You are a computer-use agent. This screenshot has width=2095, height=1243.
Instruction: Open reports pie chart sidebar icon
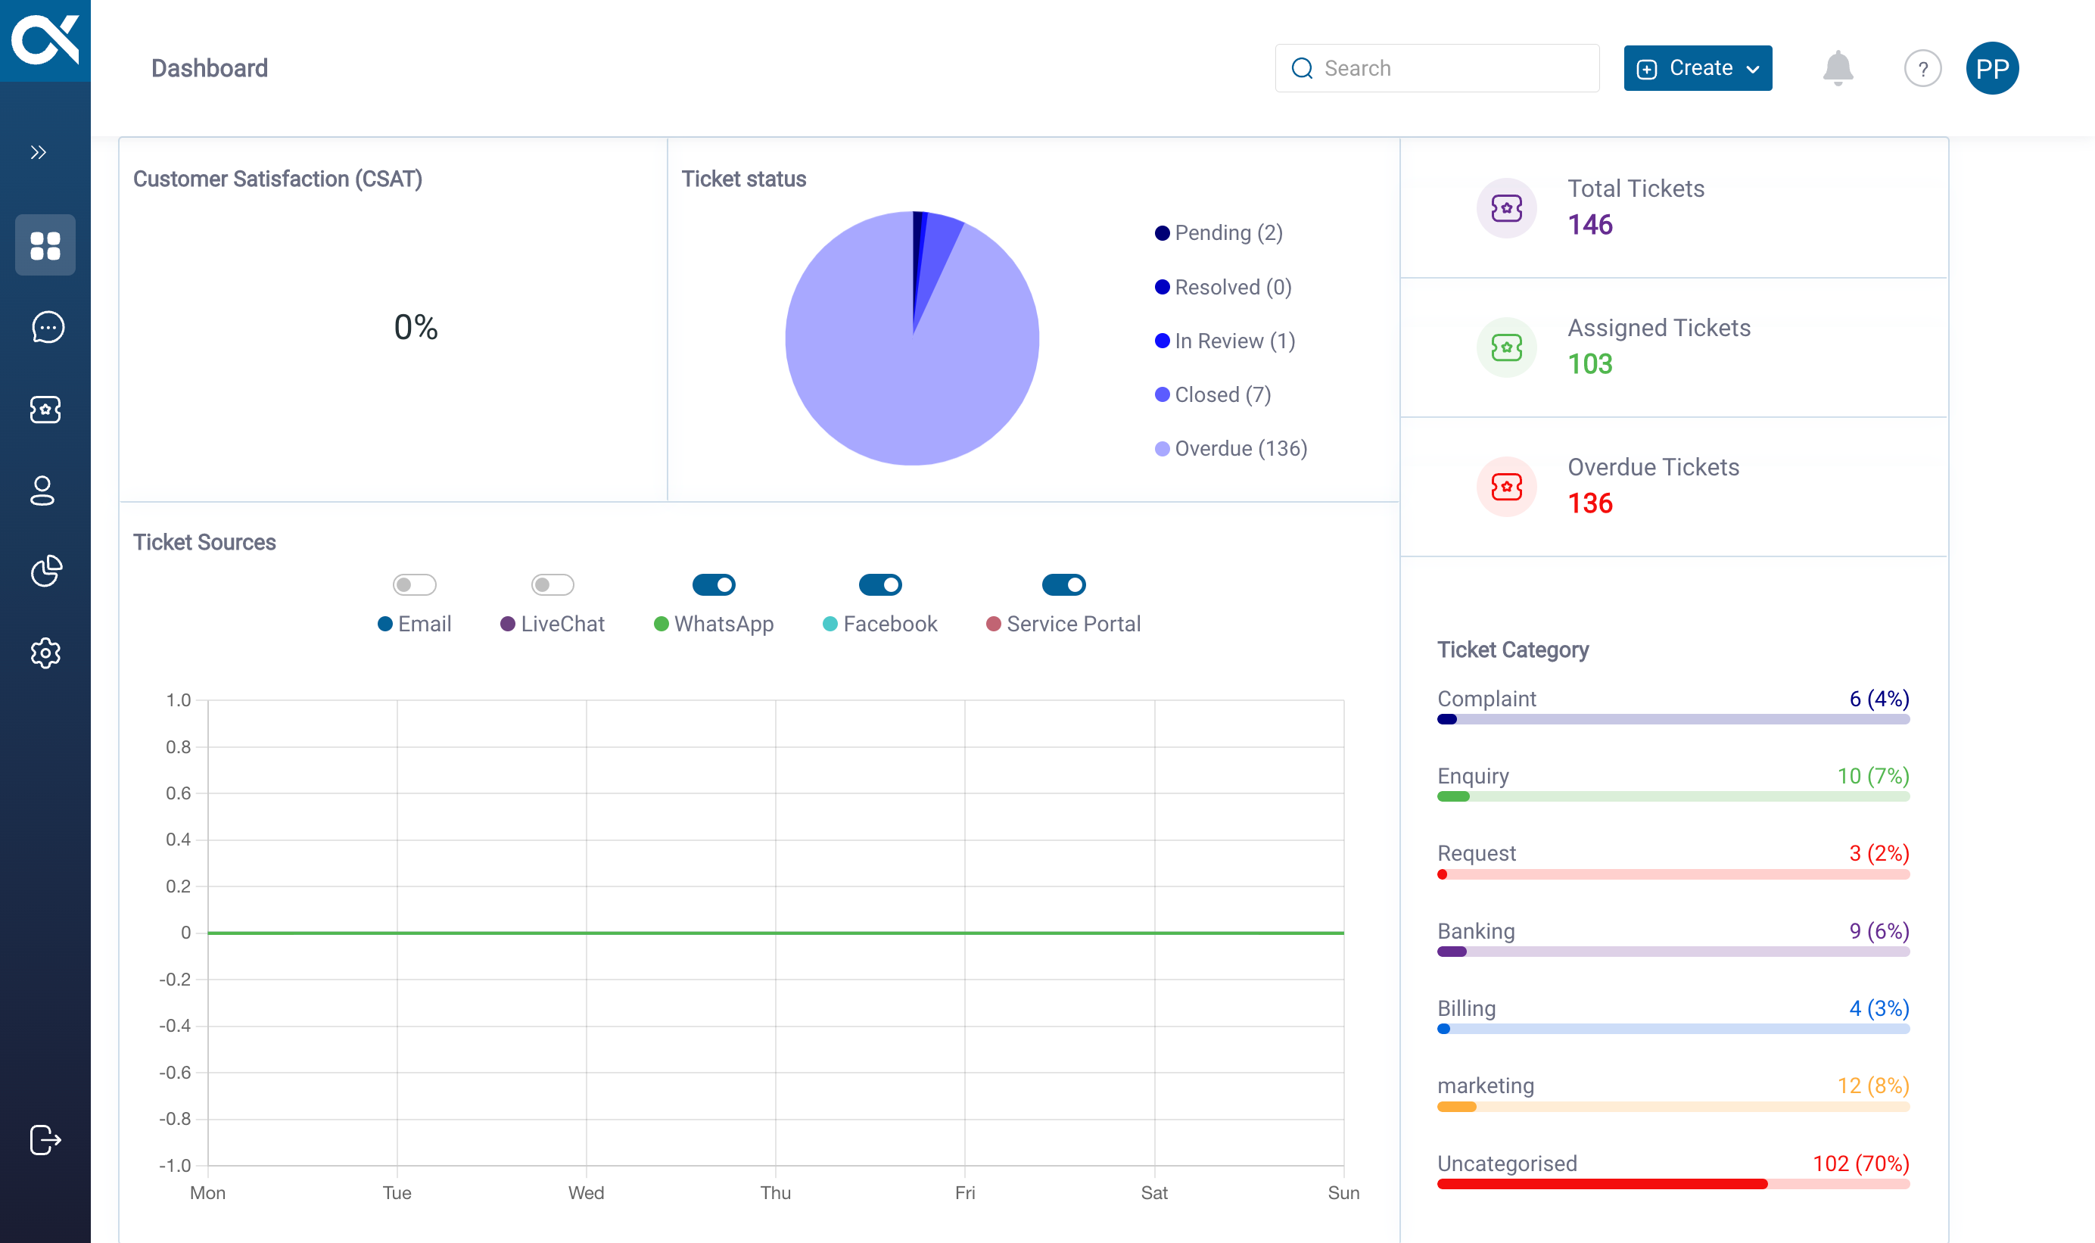click(46, 572)
